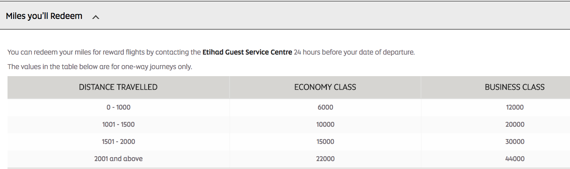Click the reward flights instruction sentence
Viewport: 570px width, 169px height.
(x=211, y=52)
